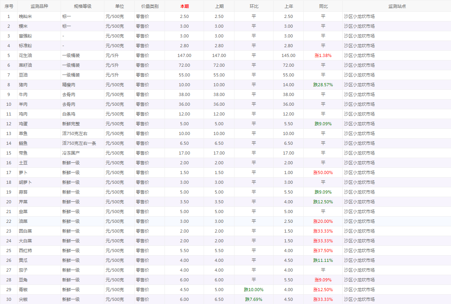Select the 白条鸡 specification cell
The width and height of the screenshot is (451, 304).
(x=69, y=114)
